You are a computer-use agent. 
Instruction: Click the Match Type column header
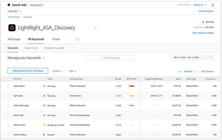pyautogui.click(x=191, y=79)
